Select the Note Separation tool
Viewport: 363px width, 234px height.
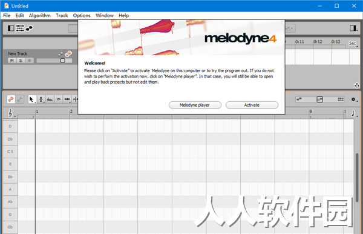coord(75,99)
